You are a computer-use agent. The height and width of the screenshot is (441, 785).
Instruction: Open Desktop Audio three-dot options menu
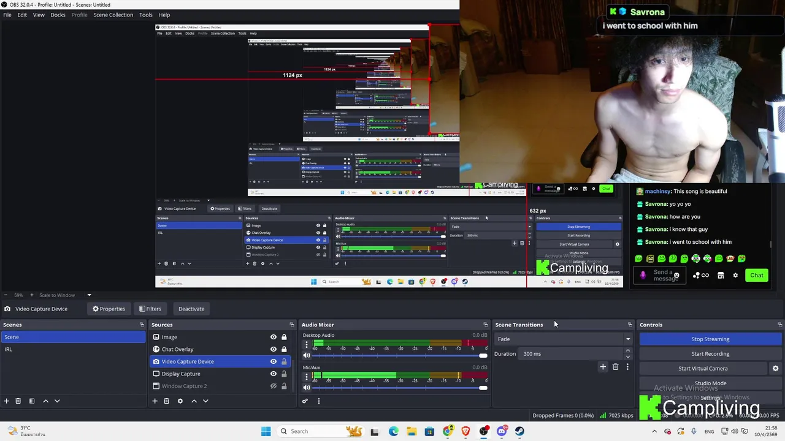point(307,344)
